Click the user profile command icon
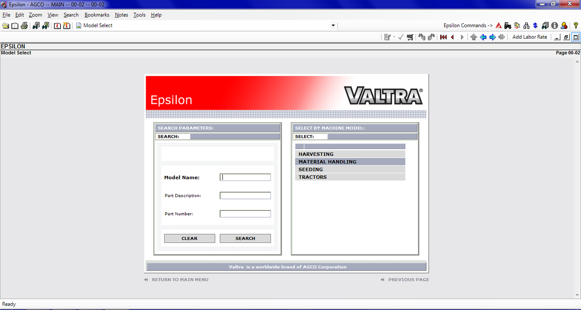Screen dimensions: 581x310 click(x=564, y=25)
